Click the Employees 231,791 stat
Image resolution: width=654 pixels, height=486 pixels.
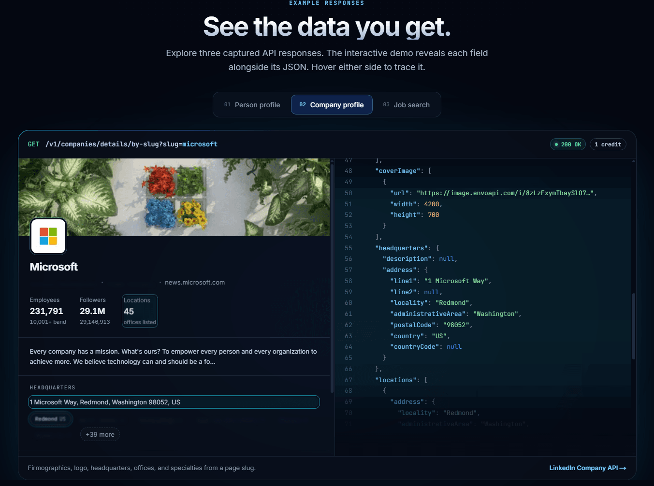coord(48,311)
